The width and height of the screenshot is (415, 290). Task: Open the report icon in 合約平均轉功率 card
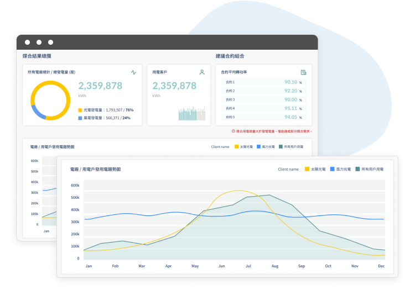(303, 72)
